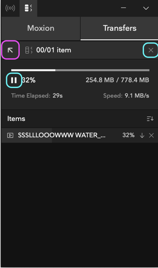This screenshot has height=268, width=158.
Task: Remove SSSLLLOOOWWW WATER item from list
Action: pos(151,135)
